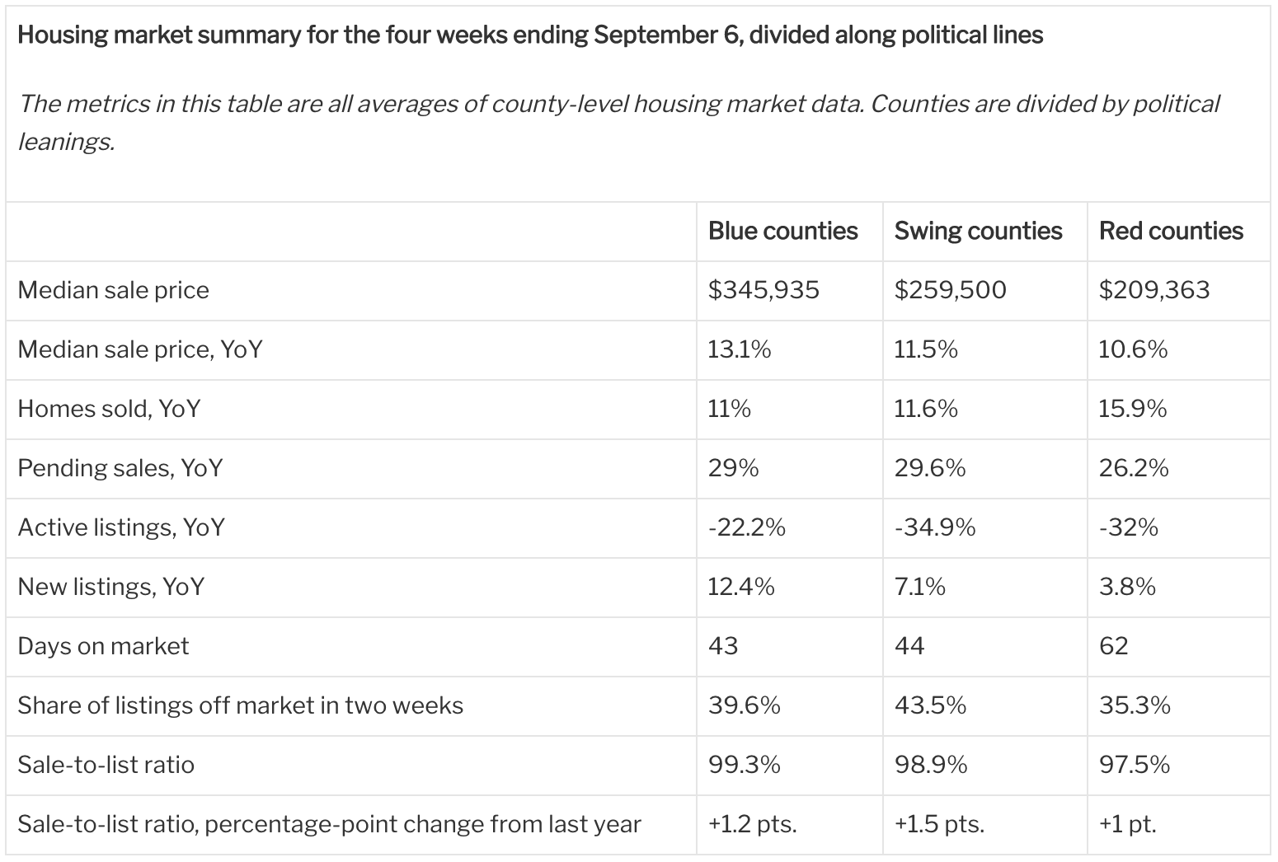Click the Swing counties column header
1278x862 pixels.
click(x=978, y=231)
